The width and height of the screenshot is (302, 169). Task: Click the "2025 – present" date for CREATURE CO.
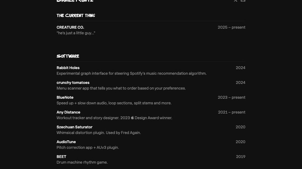(x=231, y=27)
